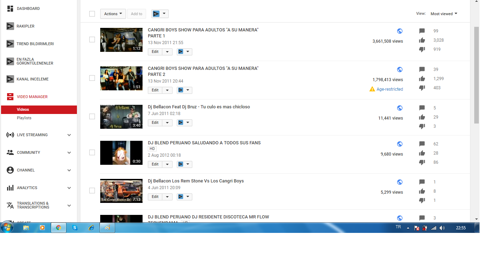Tick the select-all videos checkbox
The width and height of the screenshot is (482, 271).
pyautogui.click(x=92, y=14)
